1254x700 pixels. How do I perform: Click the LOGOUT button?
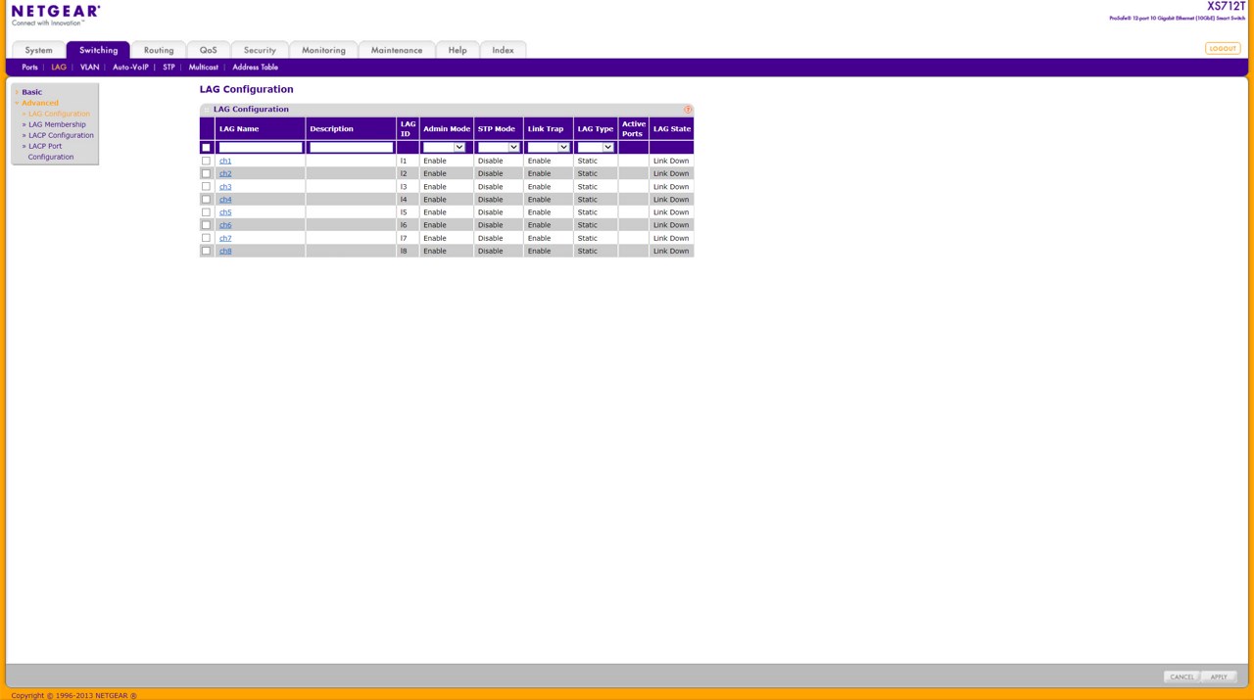pyautogui.click(x=1223, y=48)
